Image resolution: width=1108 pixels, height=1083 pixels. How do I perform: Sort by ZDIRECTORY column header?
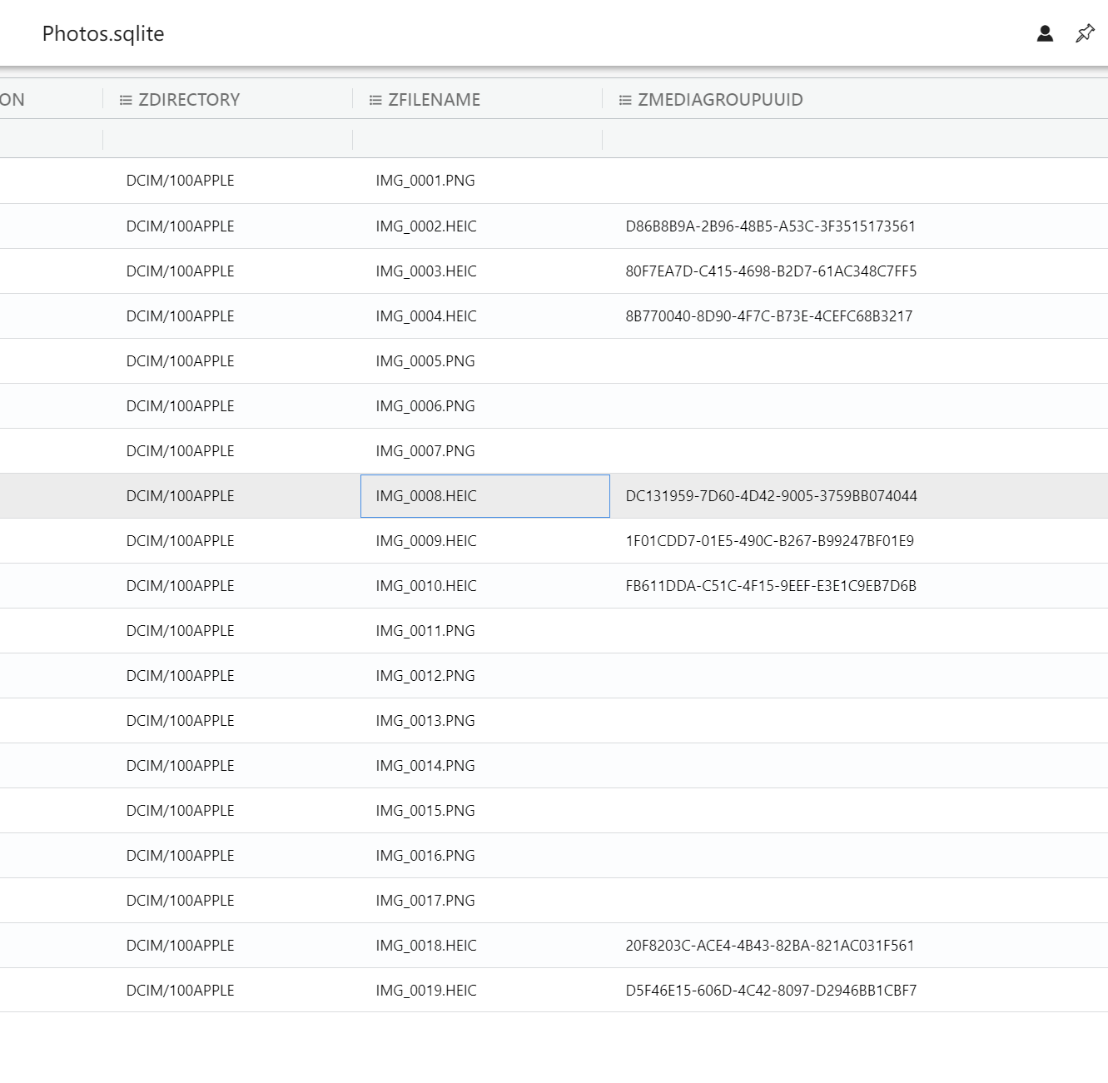tap(189, 100)
